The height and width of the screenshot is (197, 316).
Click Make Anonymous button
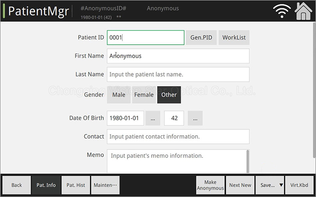pos(210,185)
